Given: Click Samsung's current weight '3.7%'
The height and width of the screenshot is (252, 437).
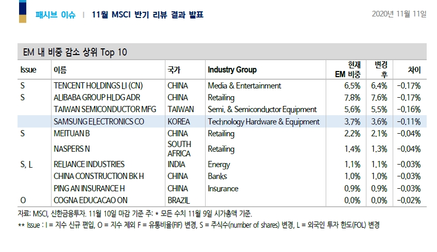Looking at the screenshot, I should (x=352, y=121).
